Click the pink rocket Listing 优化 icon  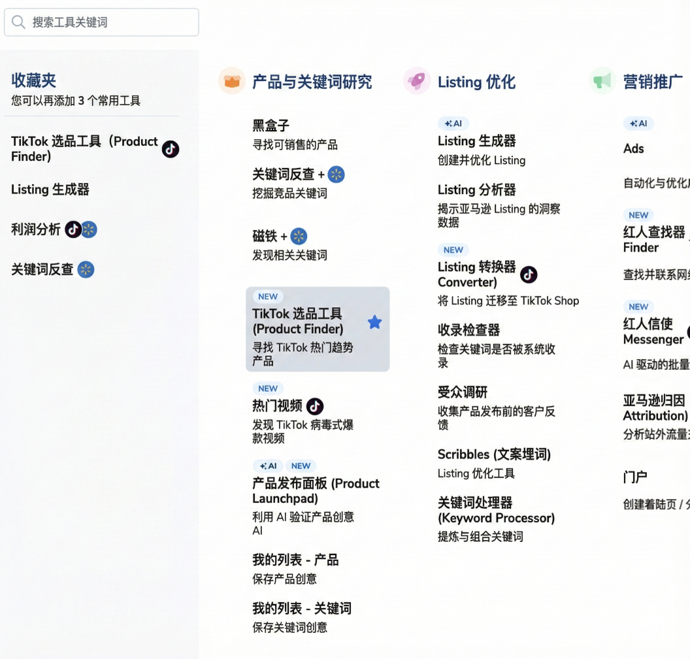click(x=417, y=81)
